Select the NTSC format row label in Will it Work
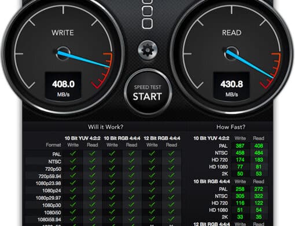The width and height of the screenshot is (295, 226). tap(54, 162)
